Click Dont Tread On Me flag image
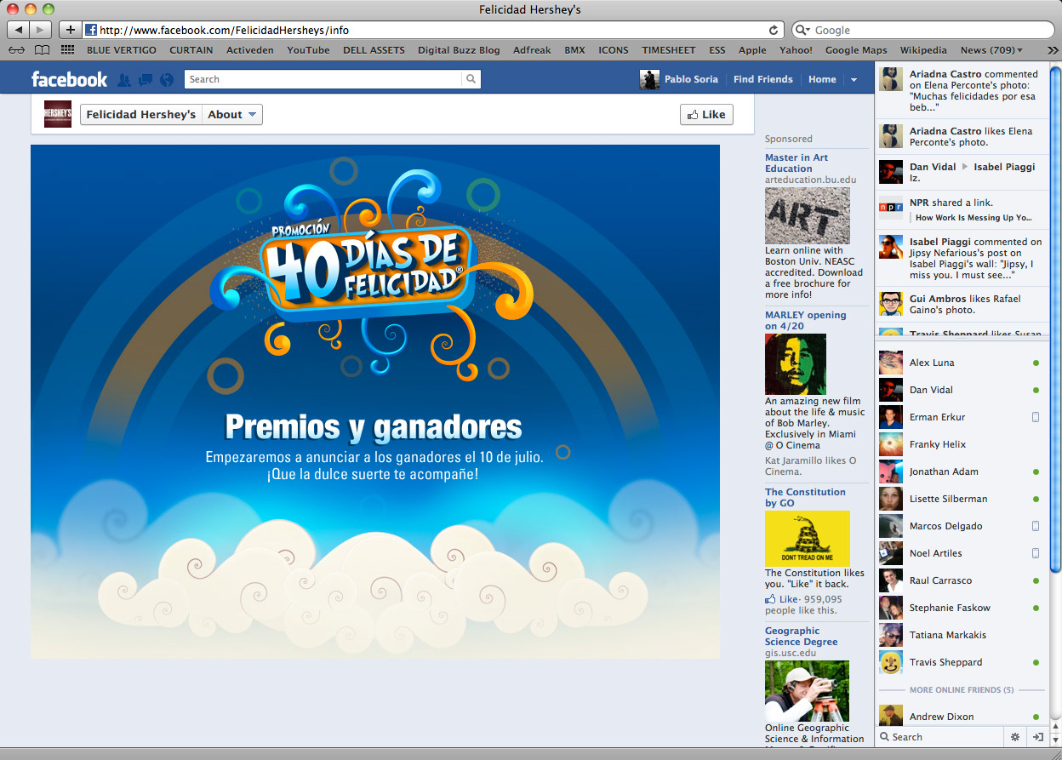The height and width of the screenshot is (760, 1062). (x=808, y=539)
